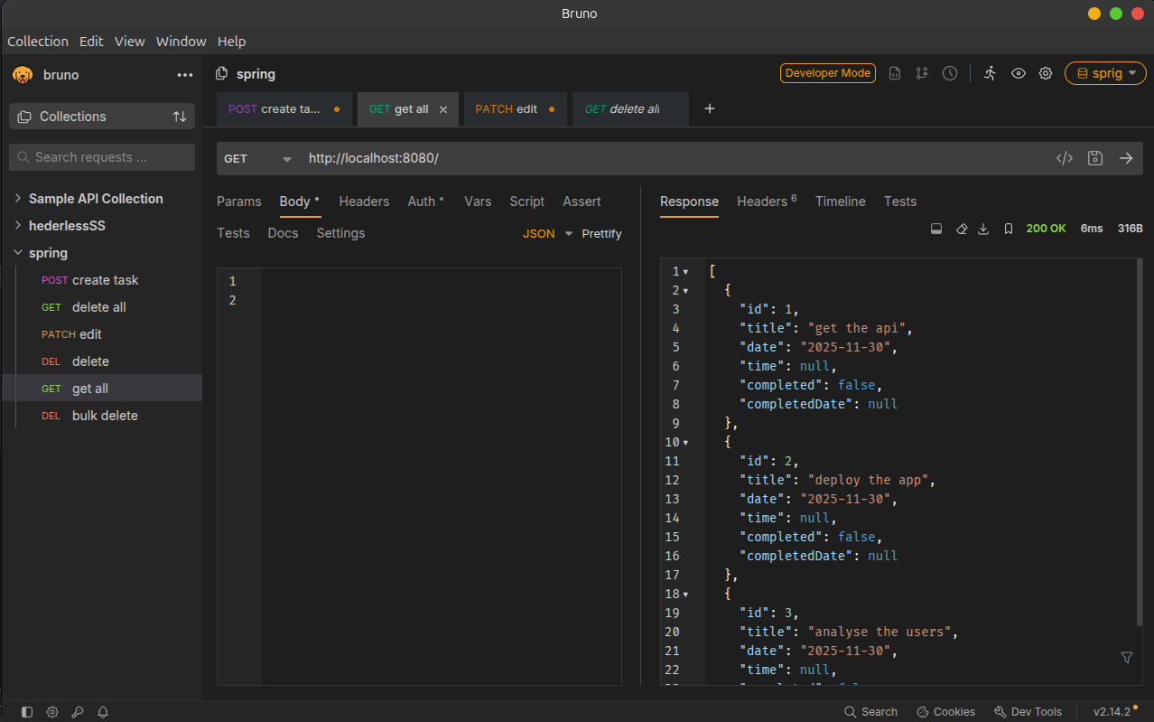Collapse the spring collection
This screenshot has width=1154, height=722.
pos(18,253)
